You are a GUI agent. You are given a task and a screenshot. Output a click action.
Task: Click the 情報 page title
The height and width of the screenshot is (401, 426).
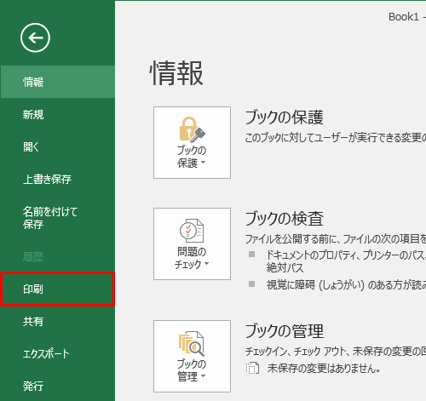[176, 73]
